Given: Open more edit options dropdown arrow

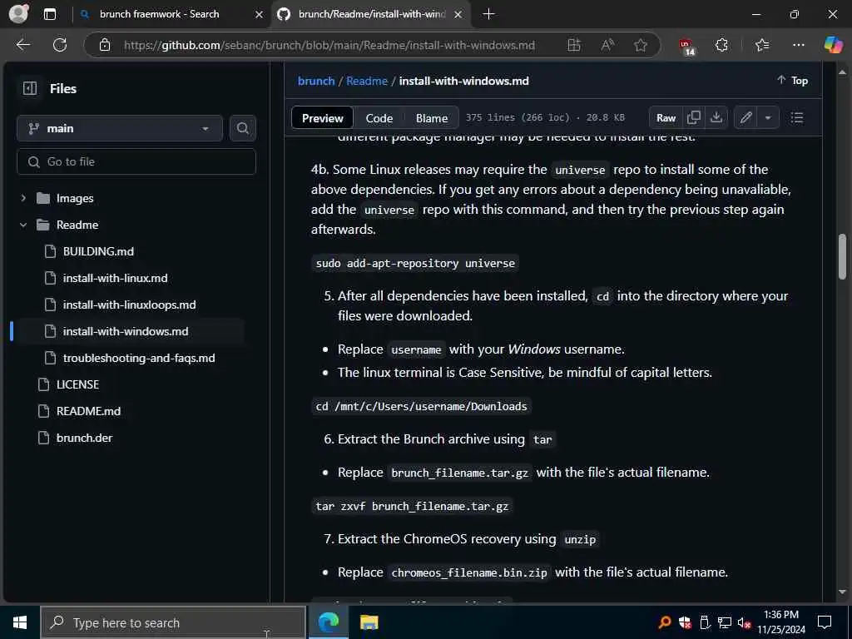Looking at the screenshot, I should [x=768, y=118].
